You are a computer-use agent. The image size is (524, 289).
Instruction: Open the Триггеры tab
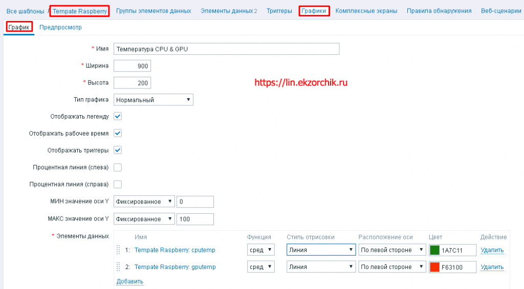coord(279,11)
